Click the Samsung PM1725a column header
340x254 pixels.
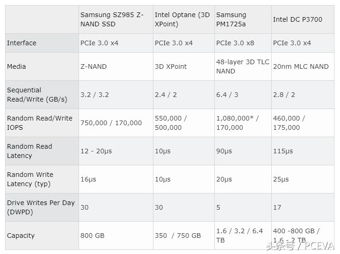point(231,19)
